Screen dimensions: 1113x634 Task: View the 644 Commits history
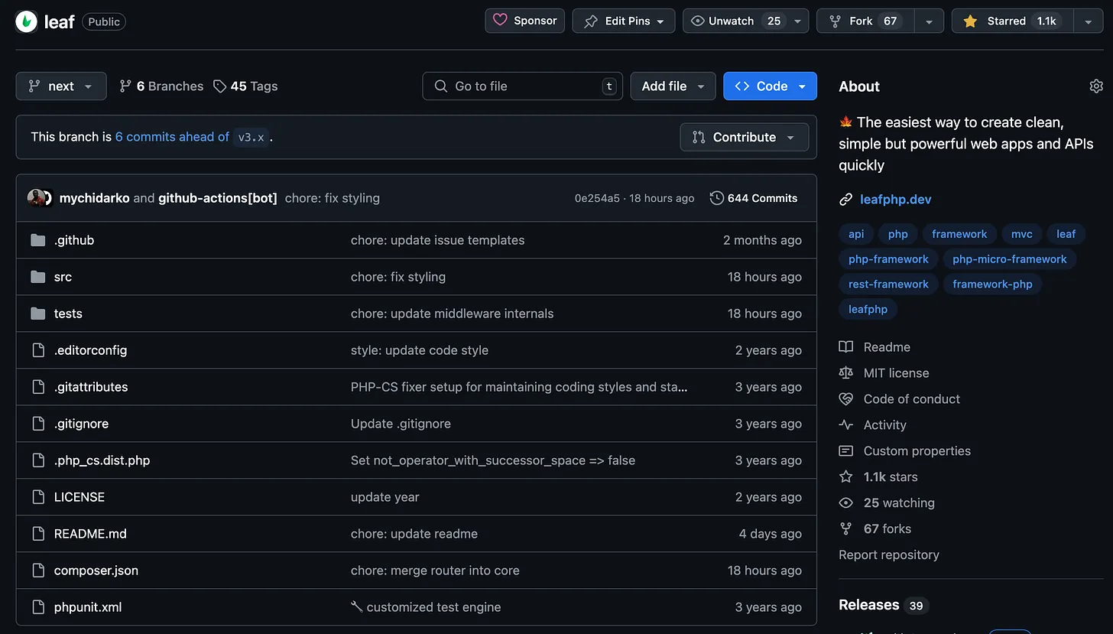754,198
